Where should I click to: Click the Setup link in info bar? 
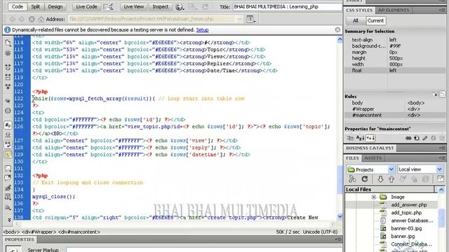202,29
